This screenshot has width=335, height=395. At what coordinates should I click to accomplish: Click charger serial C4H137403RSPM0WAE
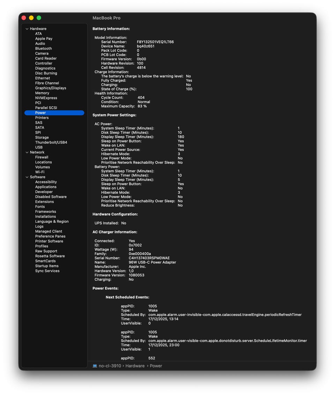[x=149, y=258]
